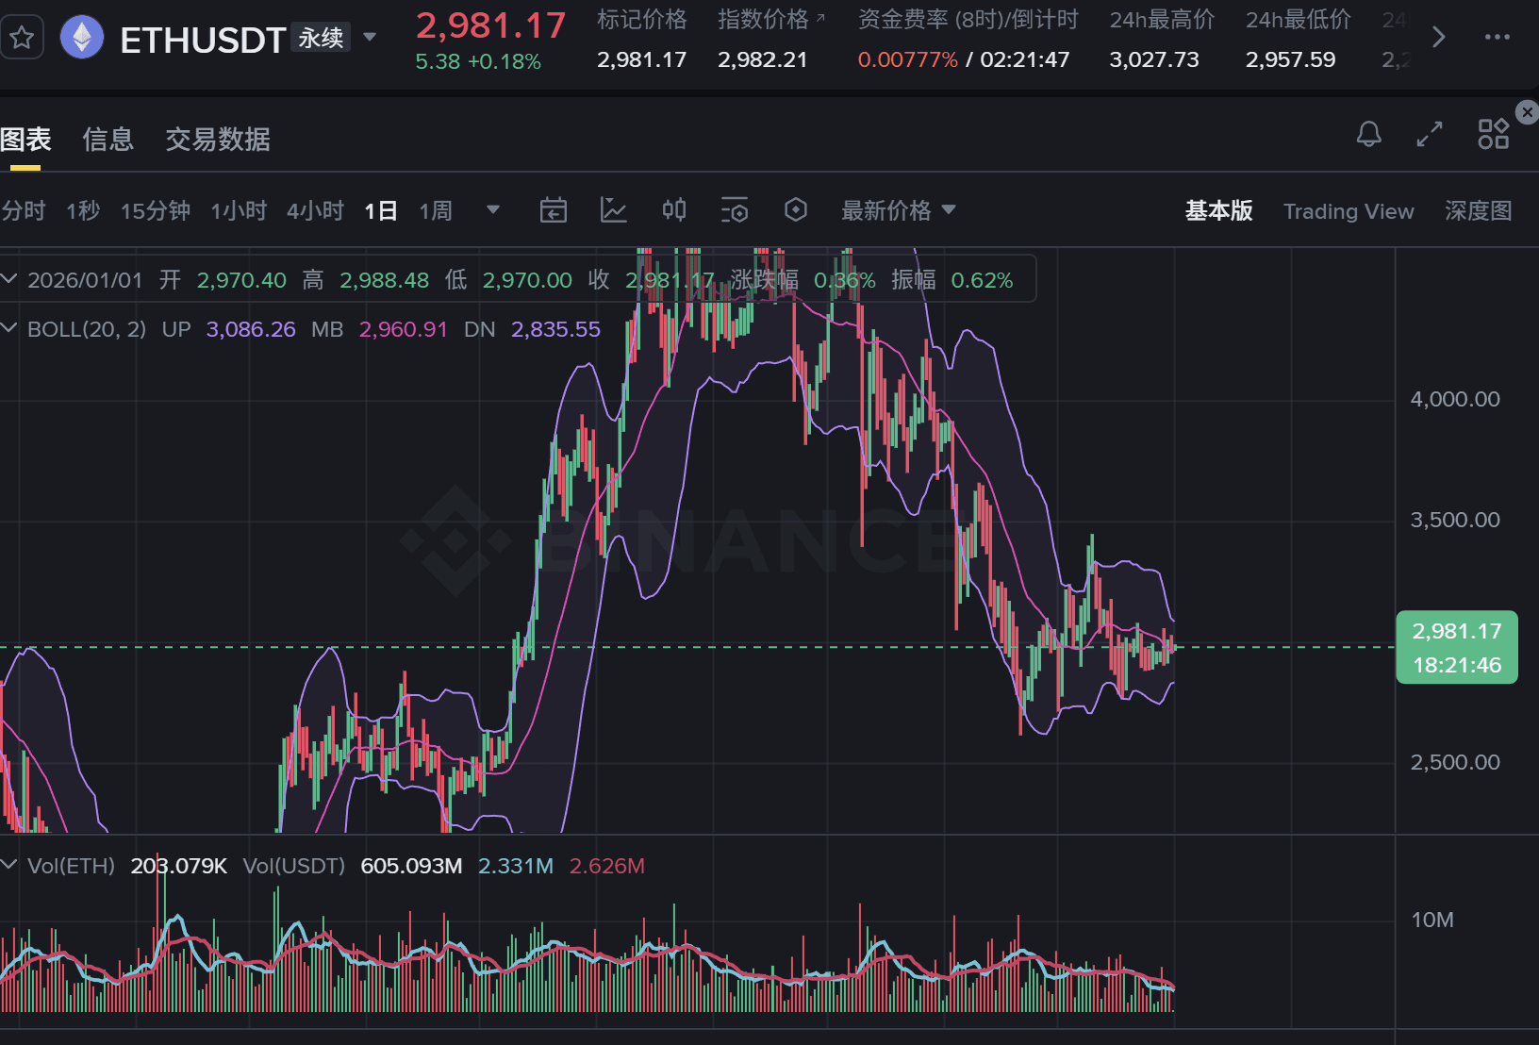This screenshot has width=1539, height=1045.
Task: Select the 1日 daily timeframe
Action: [x=381, y=210]
